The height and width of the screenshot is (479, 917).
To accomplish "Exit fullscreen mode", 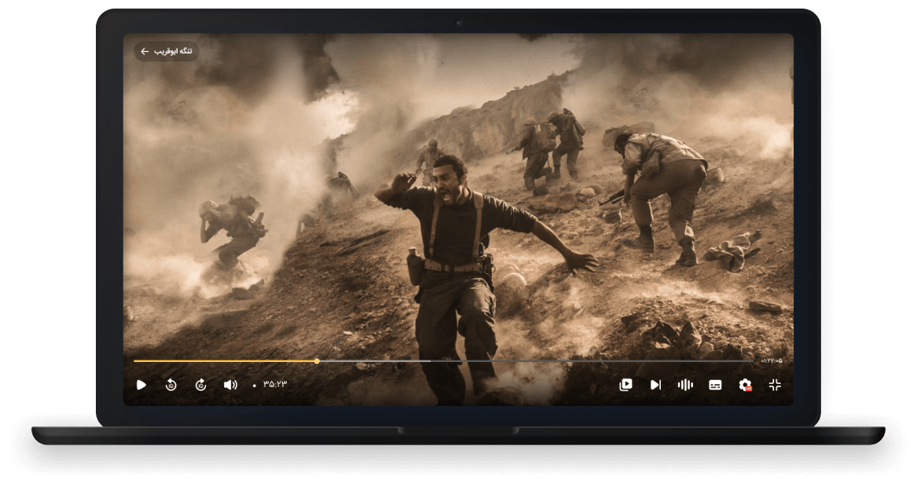I will [775, 385].
